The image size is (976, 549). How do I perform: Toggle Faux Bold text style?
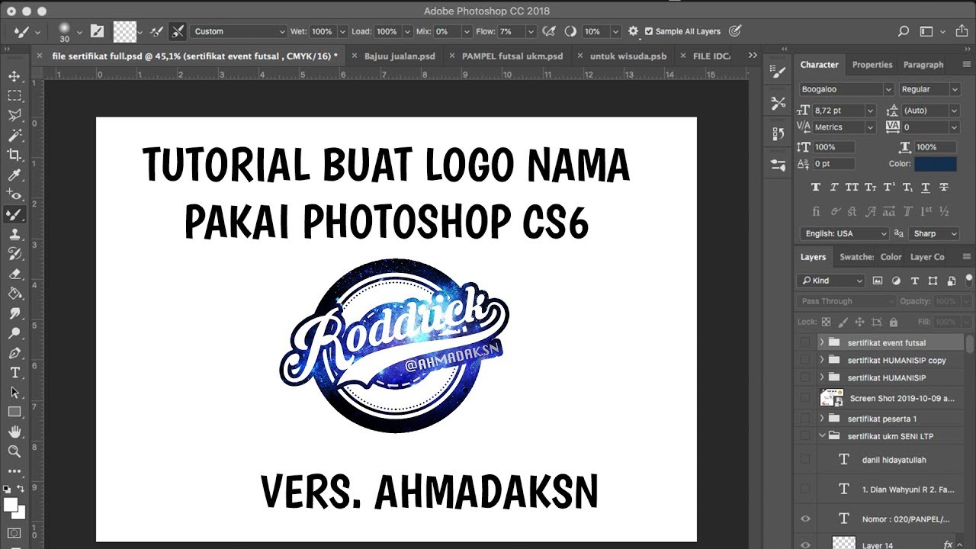816,188
